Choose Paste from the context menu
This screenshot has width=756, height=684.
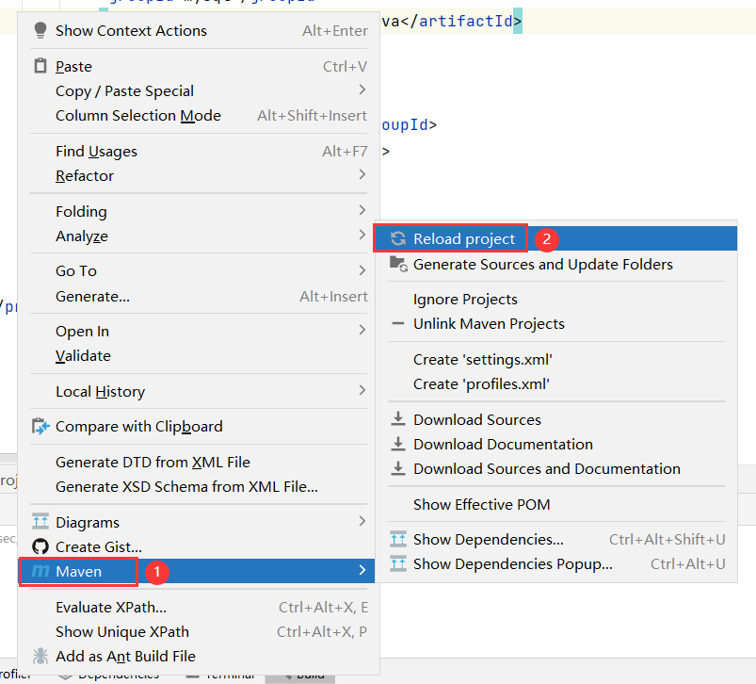click(x=199, y=66)
